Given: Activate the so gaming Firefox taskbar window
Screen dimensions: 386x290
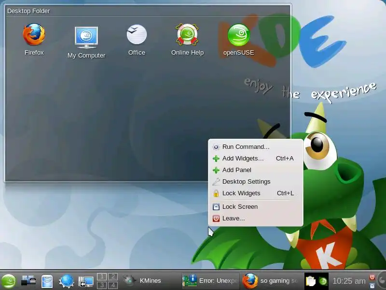Looking at the screenshot, I should 270,281.
